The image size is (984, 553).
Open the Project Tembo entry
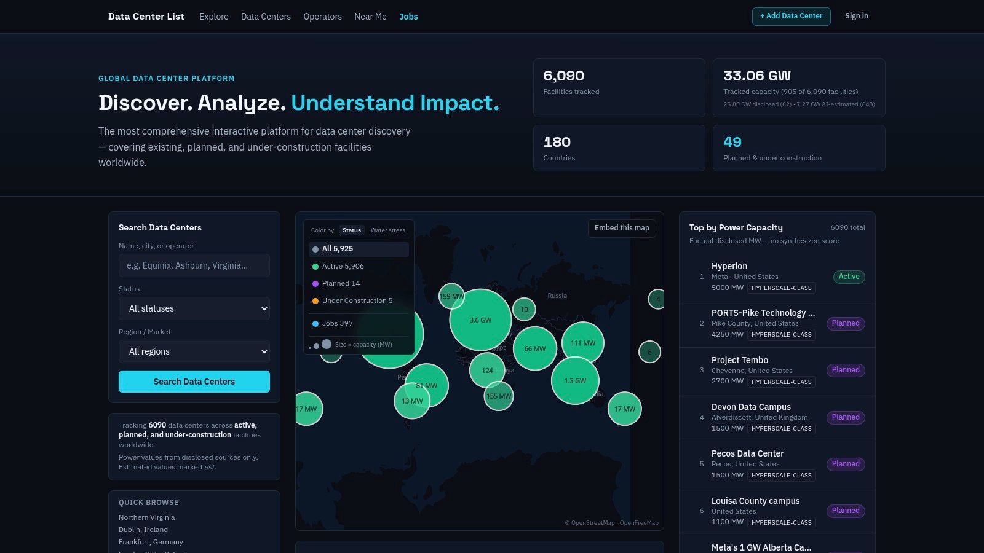(x=777, y=371)
